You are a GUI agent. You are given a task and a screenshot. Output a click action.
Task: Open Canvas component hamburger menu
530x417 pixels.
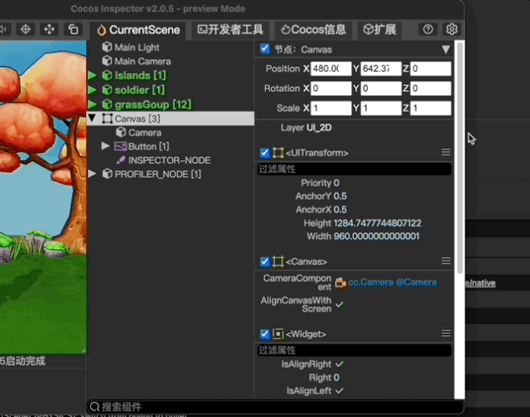[x=446, y=262]
